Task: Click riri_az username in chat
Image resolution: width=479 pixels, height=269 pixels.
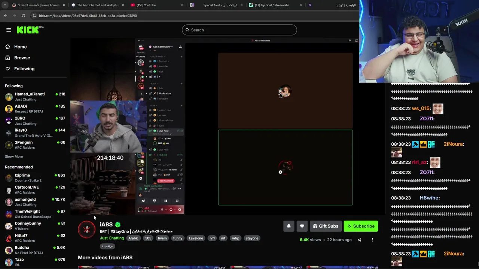Action: pos(419,162)
